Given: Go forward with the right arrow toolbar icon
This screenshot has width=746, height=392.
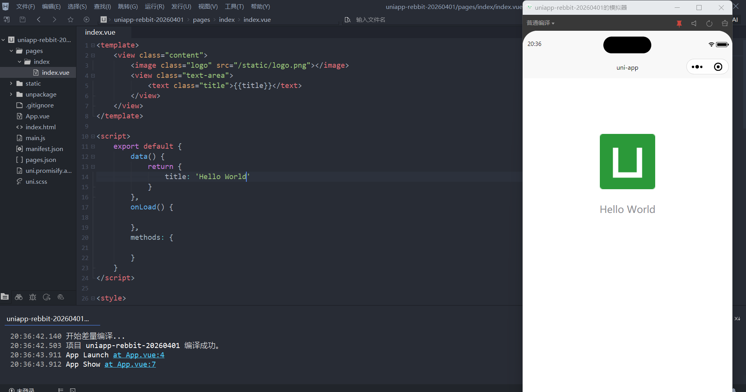Looking at the screenshot, I should [54, 19].
